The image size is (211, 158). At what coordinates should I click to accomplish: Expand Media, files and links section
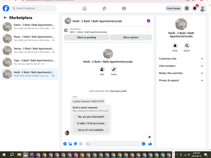tap(181, 73)
